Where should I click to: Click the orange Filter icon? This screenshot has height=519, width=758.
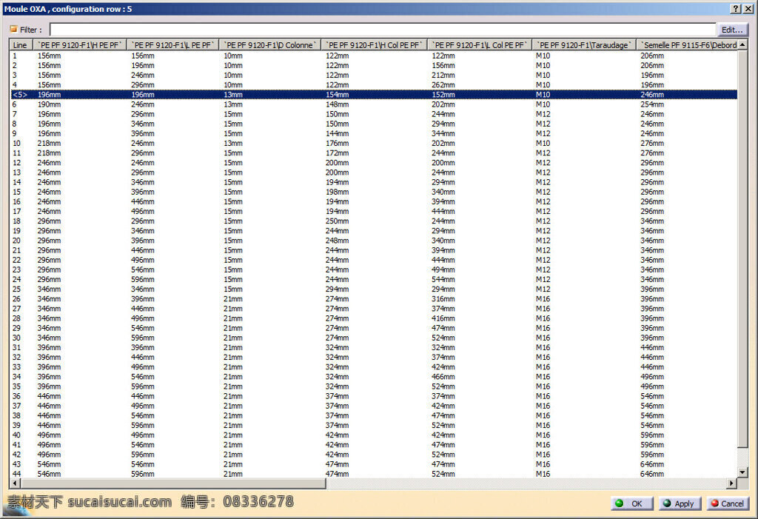(x=13, y=29)
